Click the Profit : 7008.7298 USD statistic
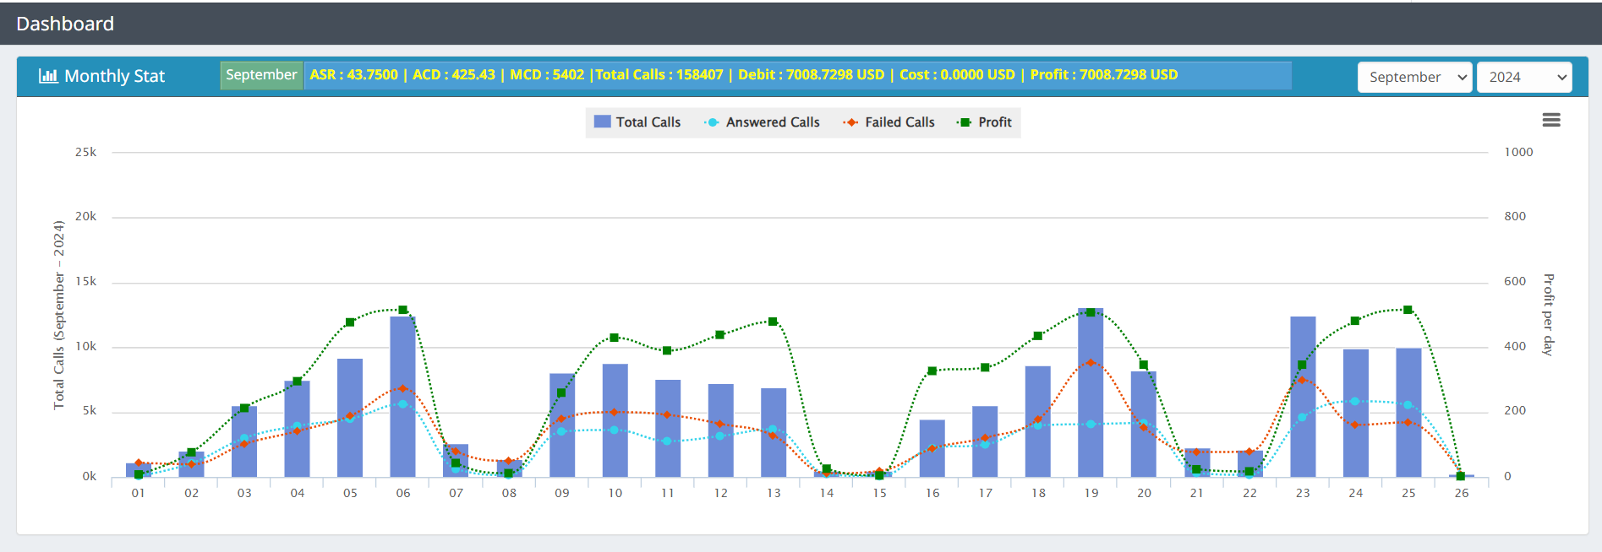 [x=1104, y=74]
